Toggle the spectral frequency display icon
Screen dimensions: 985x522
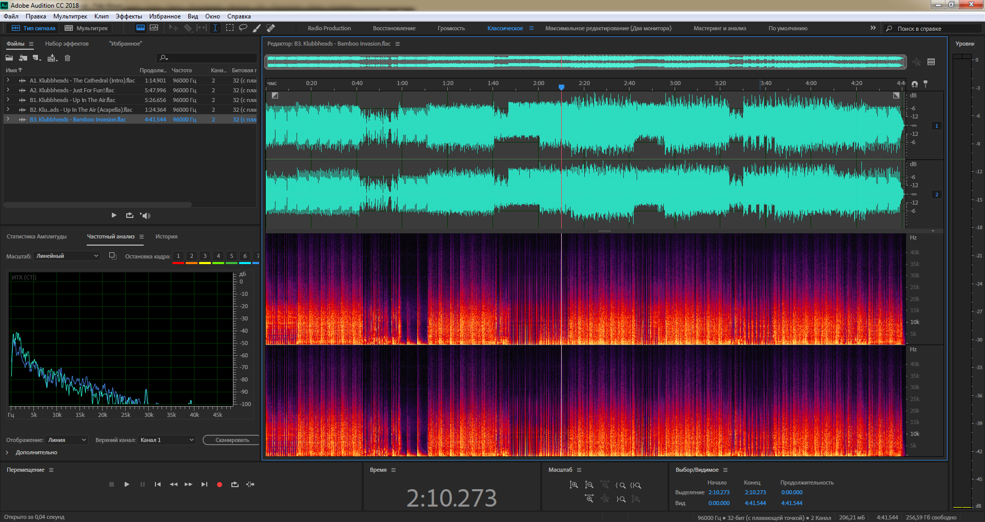[x=140, y=28]
